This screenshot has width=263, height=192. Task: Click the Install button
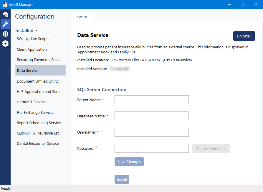coord(122,179)
